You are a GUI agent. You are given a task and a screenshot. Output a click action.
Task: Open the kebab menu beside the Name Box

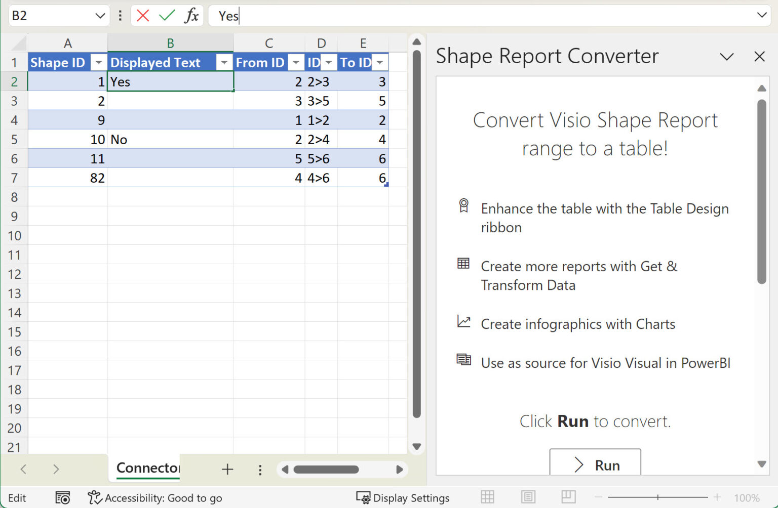pyautogui.click(x=120, y=15)
